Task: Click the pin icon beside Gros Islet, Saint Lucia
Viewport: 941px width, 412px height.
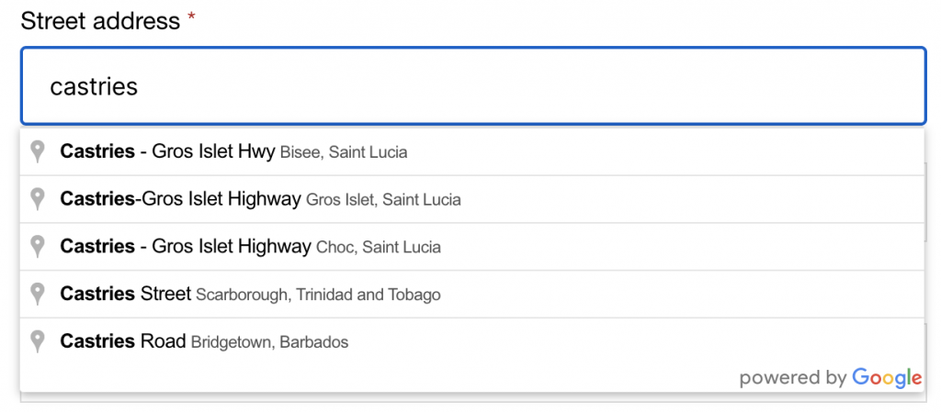Action: [38, 199]
